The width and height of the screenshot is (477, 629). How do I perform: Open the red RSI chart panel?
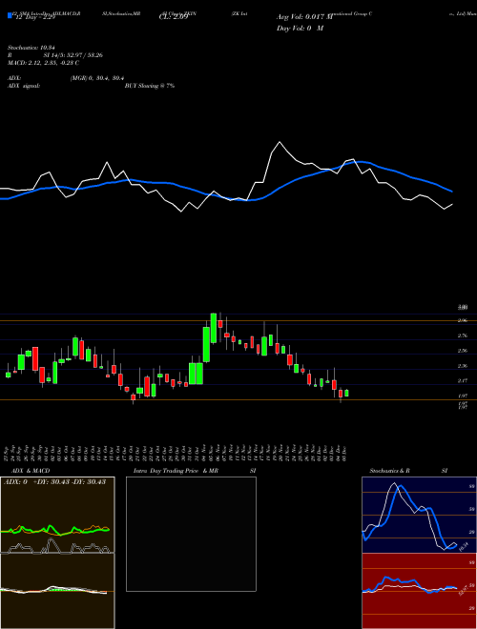point(419,591)
